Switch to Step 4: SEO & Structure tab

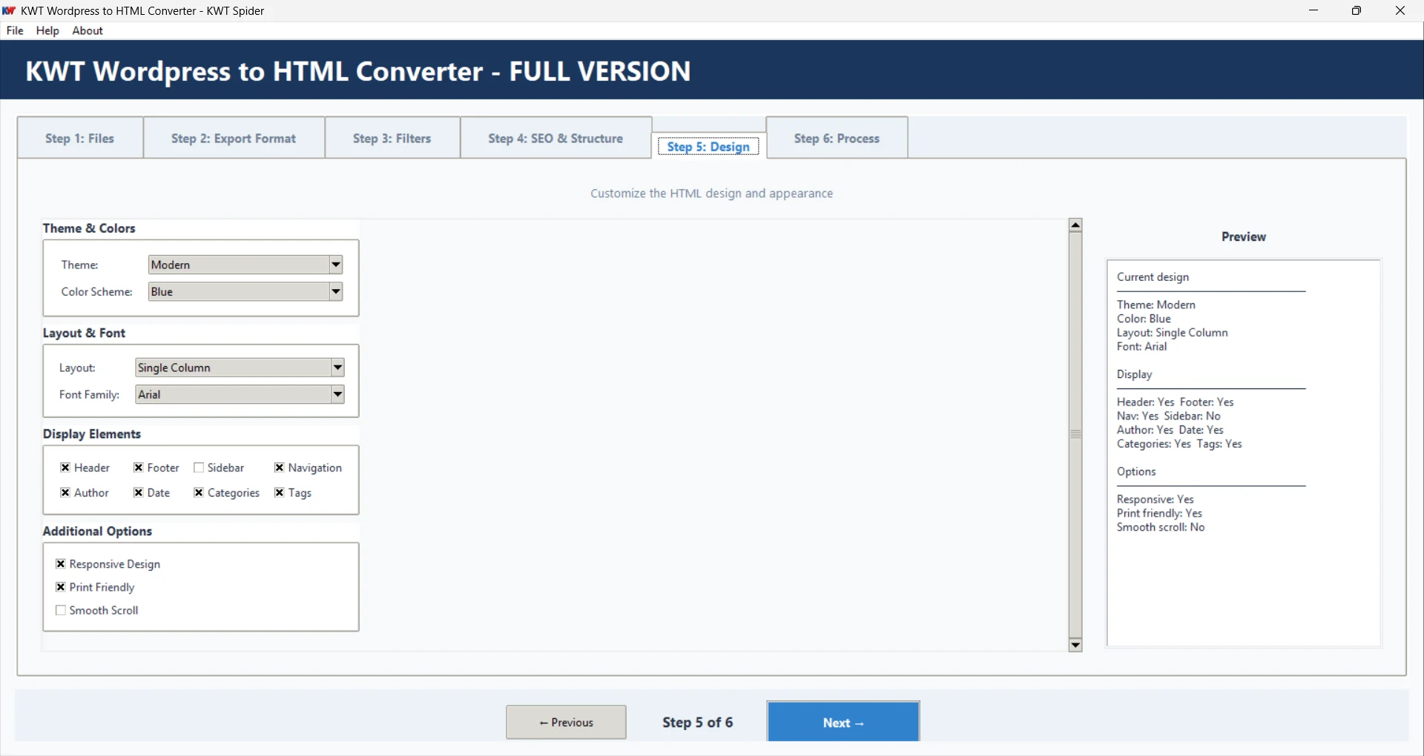click(556, 138)
